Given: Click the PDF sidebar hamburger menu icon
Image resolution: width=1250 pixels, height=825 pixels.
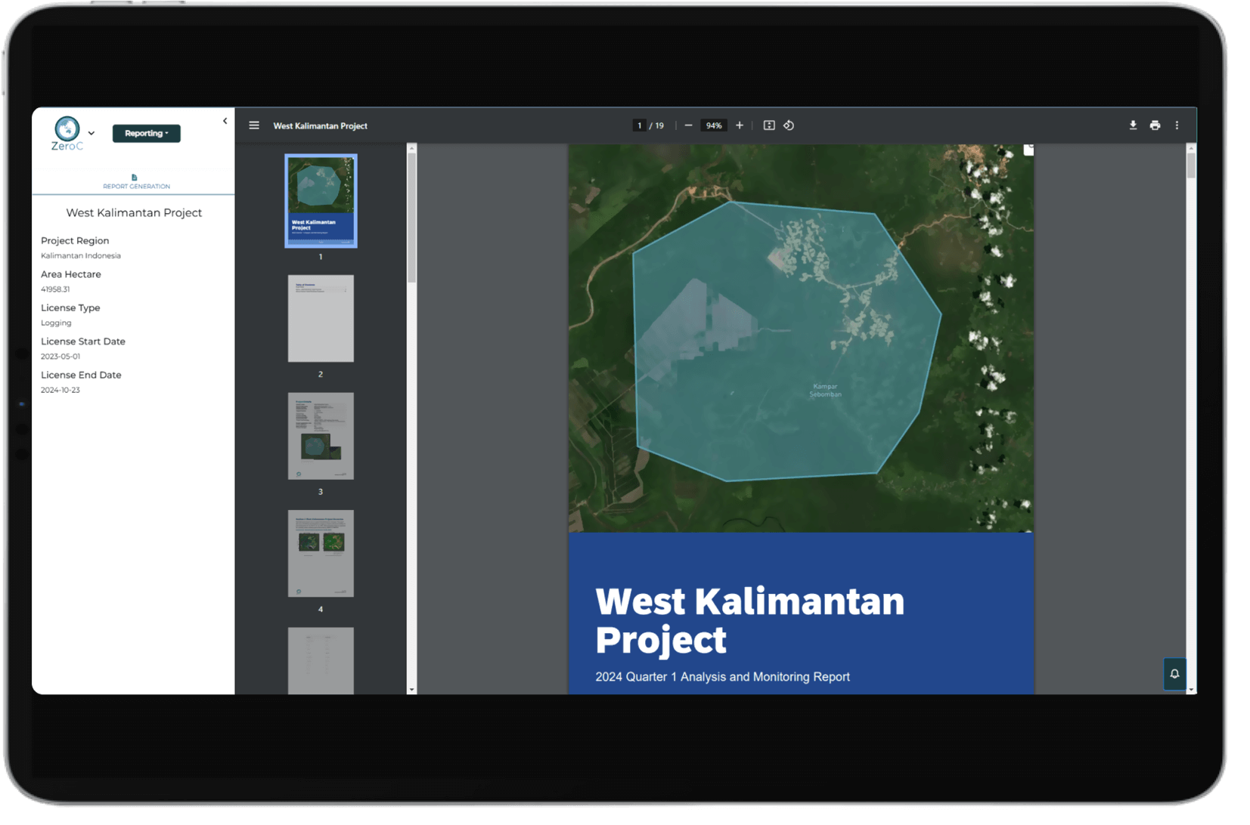Looking at the screenshot, I should pyautogui.click(x=254, y=125).
